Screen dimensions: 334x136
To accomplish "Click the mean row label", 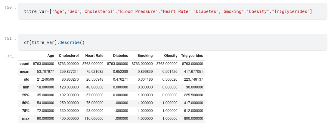I will (x=24, y=72).
